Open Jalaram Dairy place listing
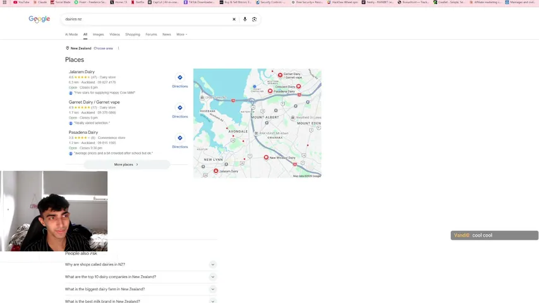This screenshot has width=539, height=303. click(82, 72)
